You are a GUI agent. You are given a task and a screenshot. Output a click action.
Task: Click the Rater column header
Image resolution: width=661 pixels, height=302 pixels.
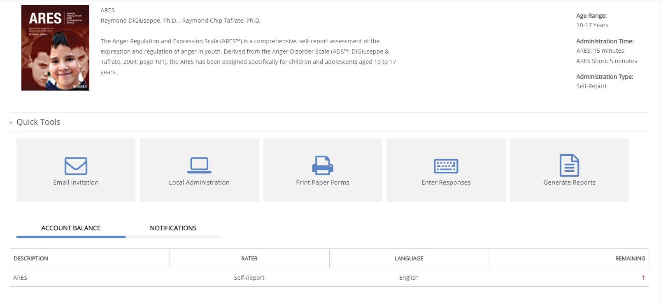pos(249,258)
